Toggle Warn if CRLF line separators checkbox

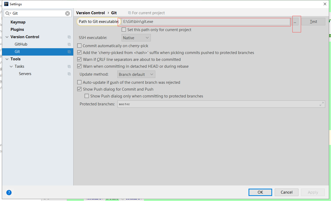click(x=79, y=60)
